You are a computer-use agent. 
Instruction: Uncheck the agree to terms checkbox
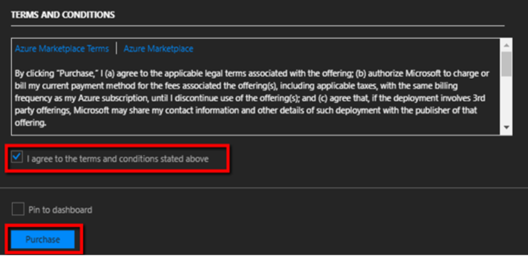coord(17,158)
